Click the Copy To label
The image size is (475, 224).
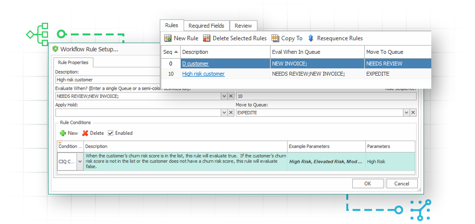292,38
